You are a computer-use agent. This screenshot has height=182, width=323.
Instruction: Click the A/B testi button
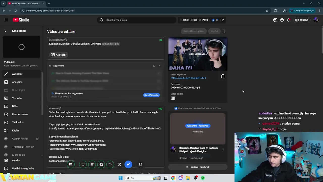coord(59,55)
